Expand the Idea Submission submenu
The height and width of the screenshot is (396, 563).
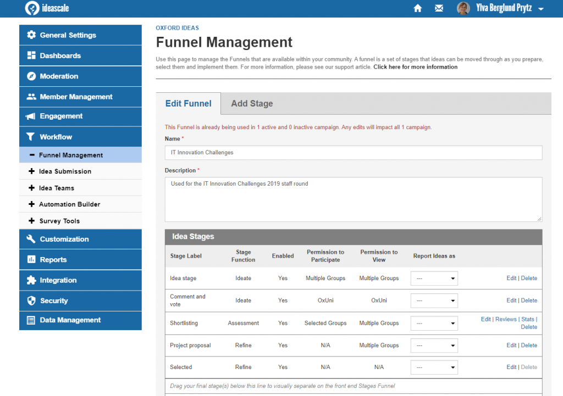31,171
